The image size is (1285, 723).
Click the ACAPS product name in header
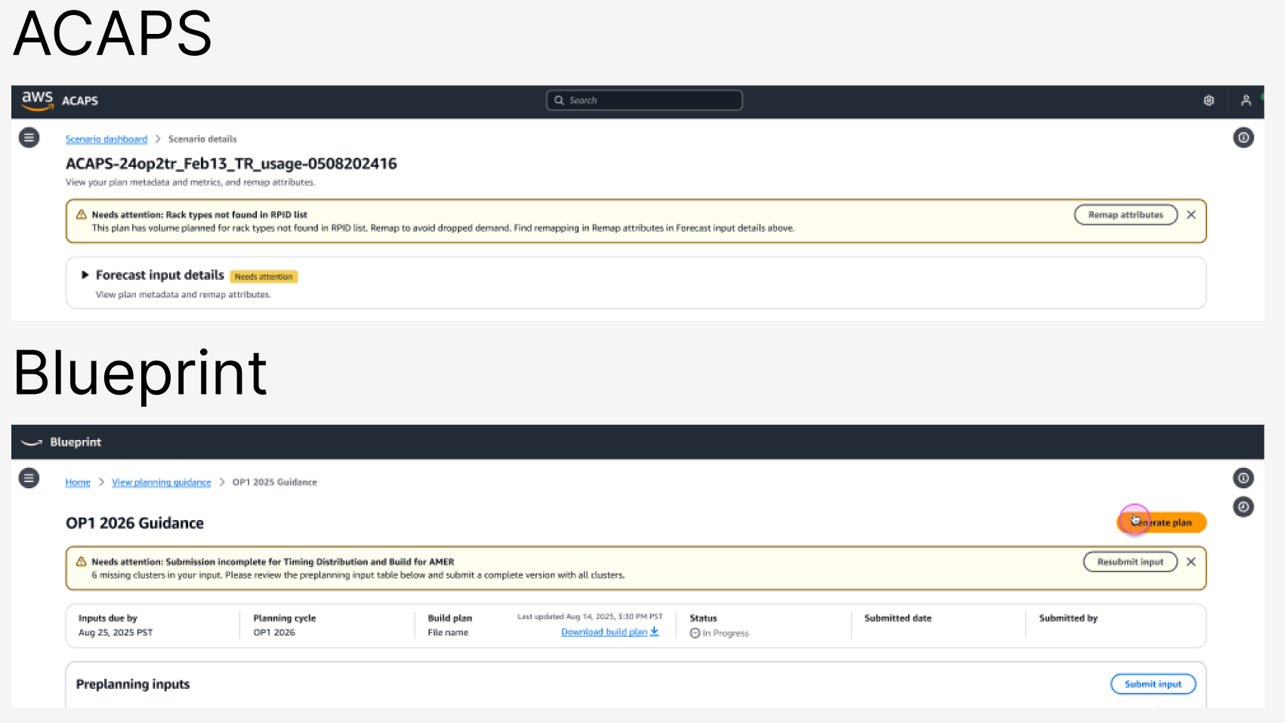pyautogui.click(x=80, y=101)
